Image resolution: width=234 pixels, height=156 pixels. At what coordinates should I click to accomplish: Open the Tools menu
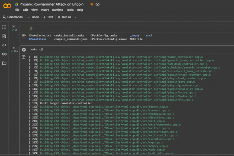[70, 10]
